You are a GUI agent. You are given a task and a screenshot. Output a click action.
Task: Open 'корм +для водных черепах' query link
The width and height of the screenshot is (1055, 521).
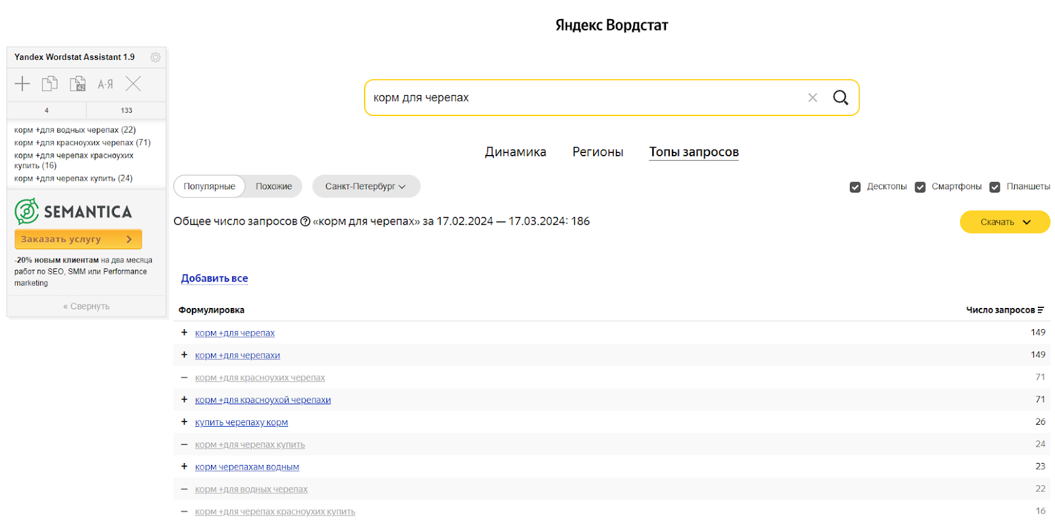(251, 489)
